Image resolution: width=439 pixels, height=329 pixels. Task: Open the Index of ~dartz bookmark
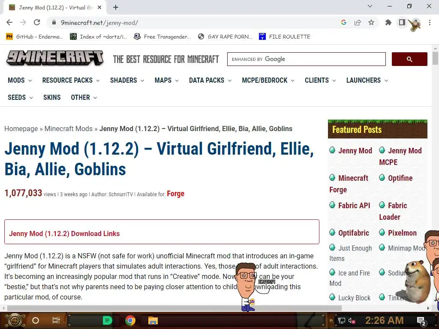coord(98,37)
